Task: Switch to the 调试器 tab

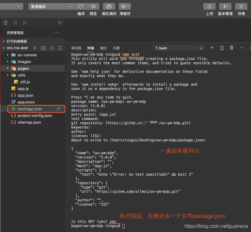Action: [76, 48]
